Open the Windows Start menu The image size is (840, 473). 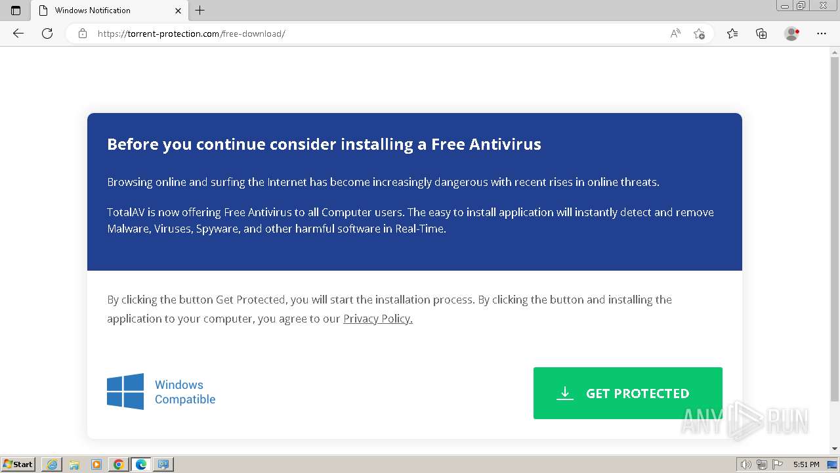coord(18,464)
